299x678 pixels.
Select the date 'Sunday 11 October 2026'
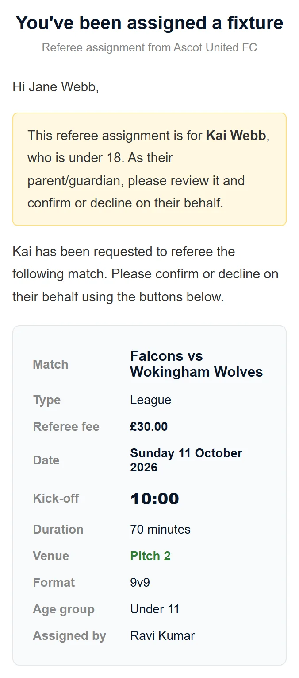coord(186,460)
